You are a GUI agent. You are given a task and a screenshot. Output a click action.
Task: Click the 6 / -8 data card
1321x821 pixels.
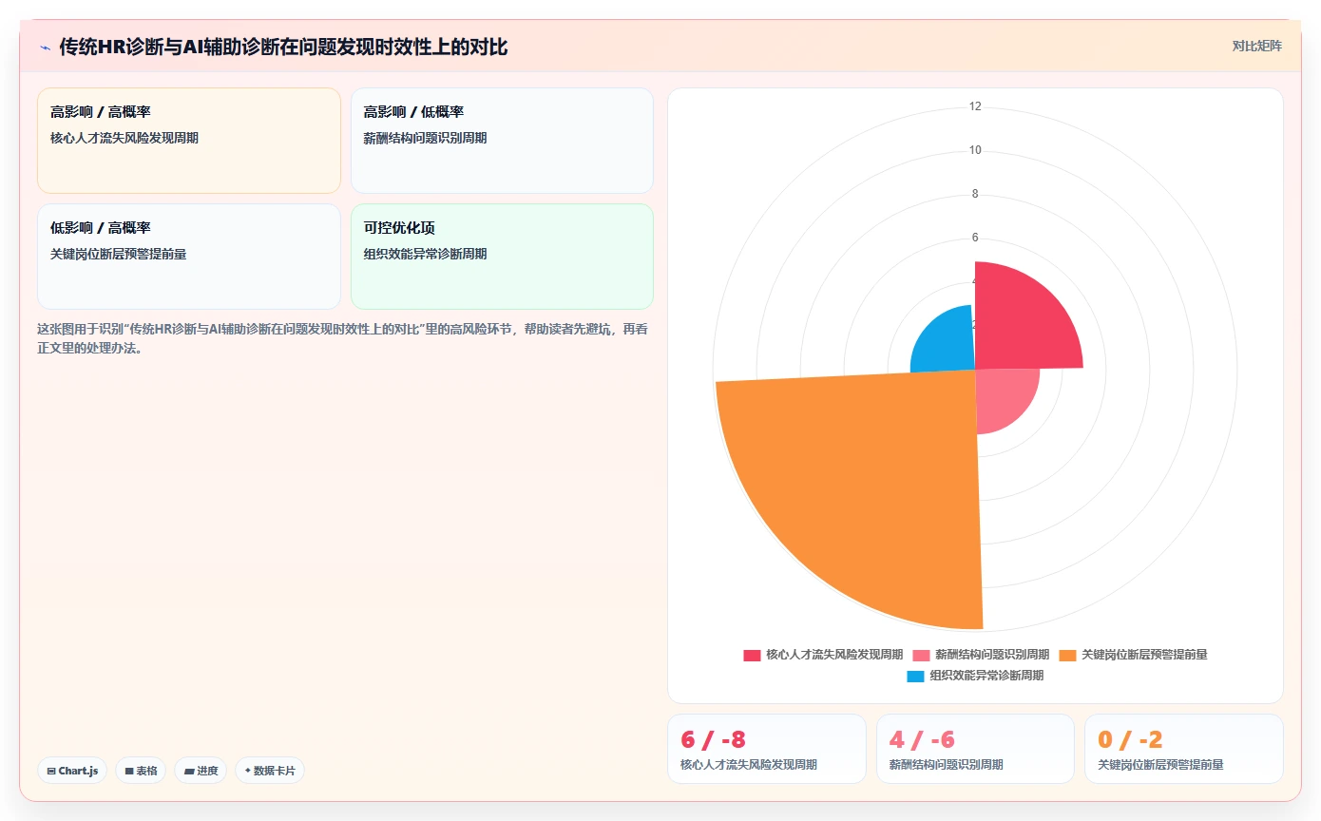[x=767, y=749]
